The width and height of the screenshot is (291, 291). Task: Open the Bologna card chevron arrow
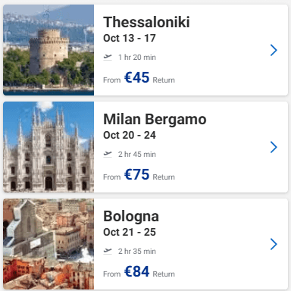coord(274,244)
